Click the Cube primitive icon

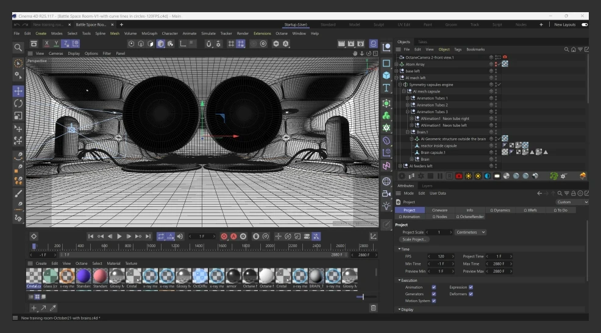(386, 75)
